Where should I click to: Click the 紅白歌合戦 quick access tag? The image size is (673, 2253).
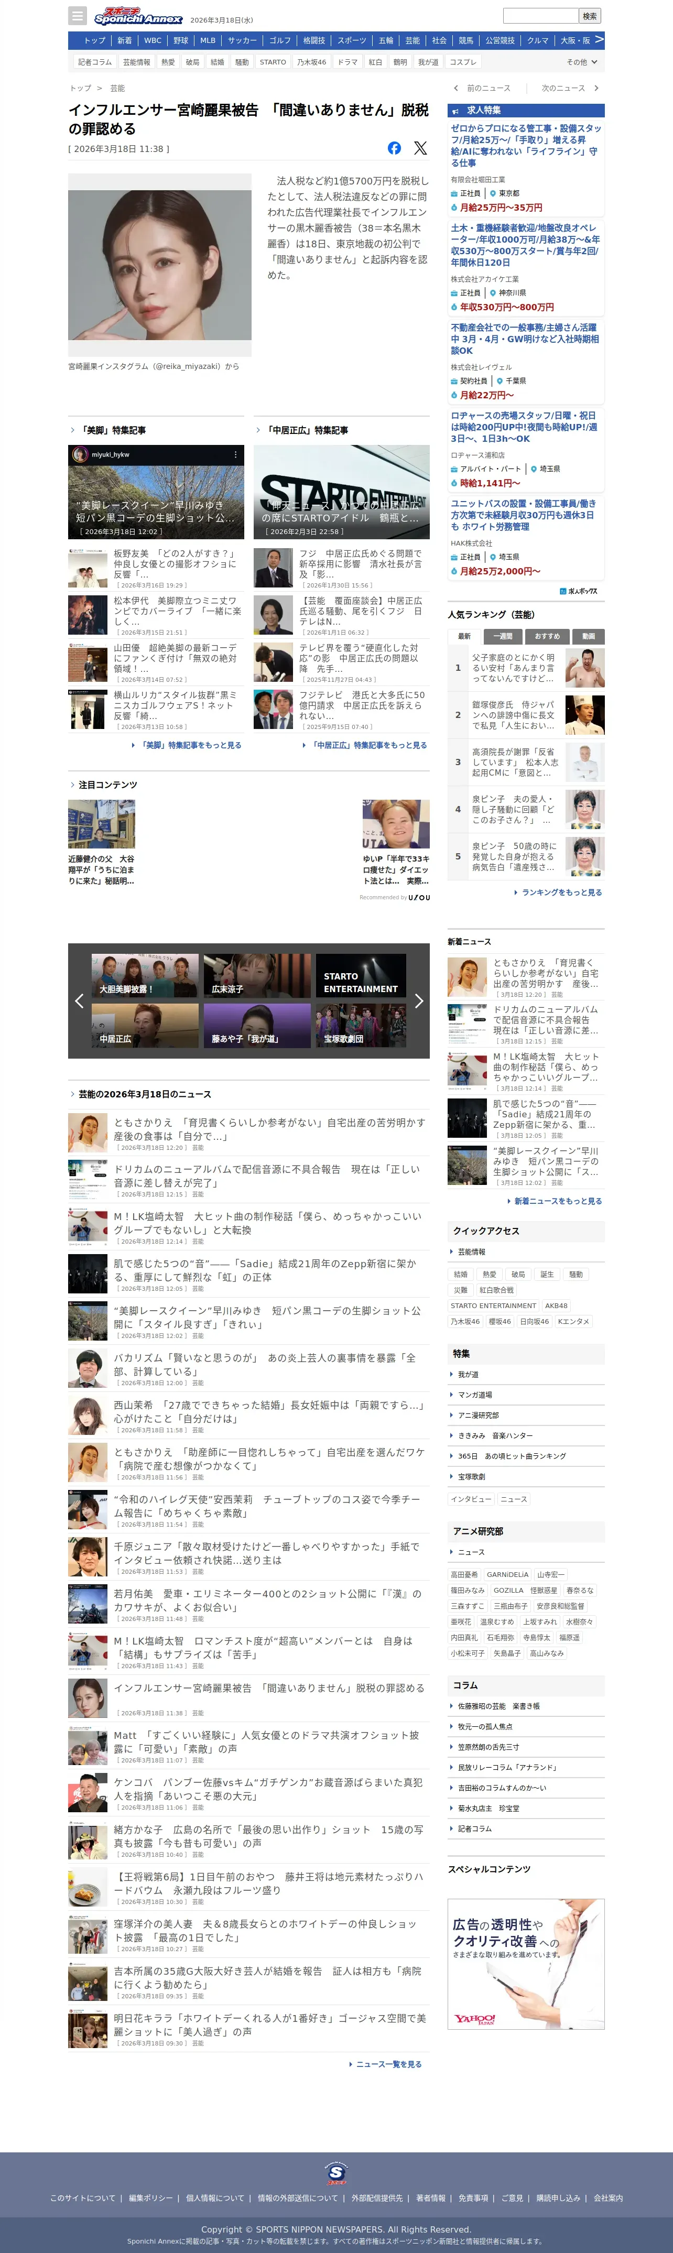[496, 1290]
